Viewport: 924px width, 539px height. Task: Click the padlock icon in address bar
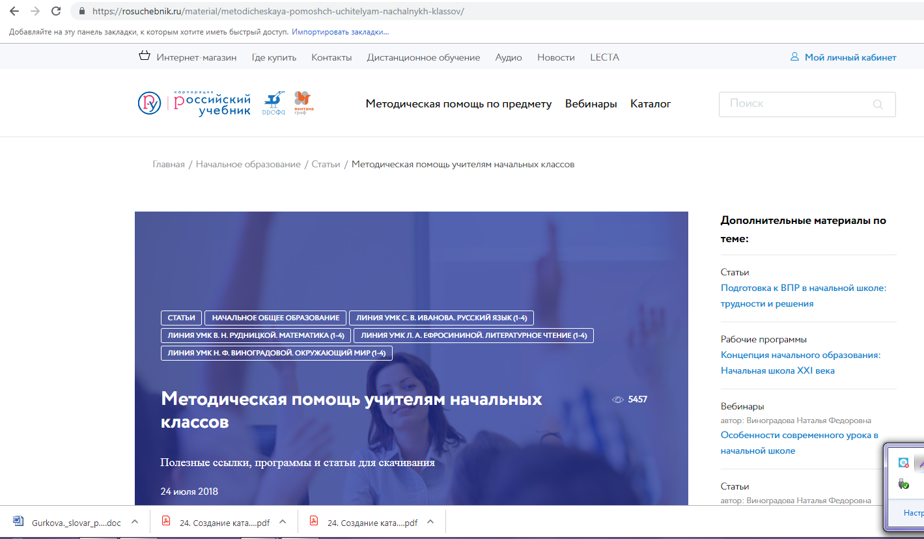click(81, 12)
